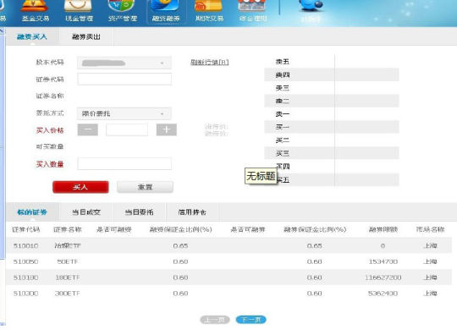
Task: Focus the 证券代码 input field
Action: click(x=124, y=79)
